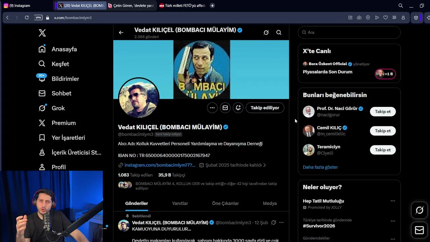Image resolution: width=430 pixels, height=242 pixels.
Task: Click Grok icon on pinned post
Action: click(273, 223)
